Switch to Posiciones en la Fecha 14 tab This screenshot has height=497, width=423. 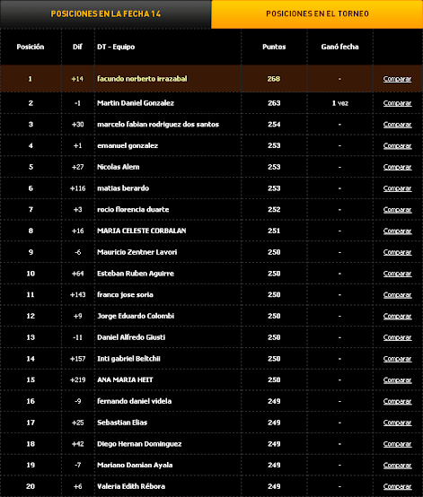pos(106,14)
